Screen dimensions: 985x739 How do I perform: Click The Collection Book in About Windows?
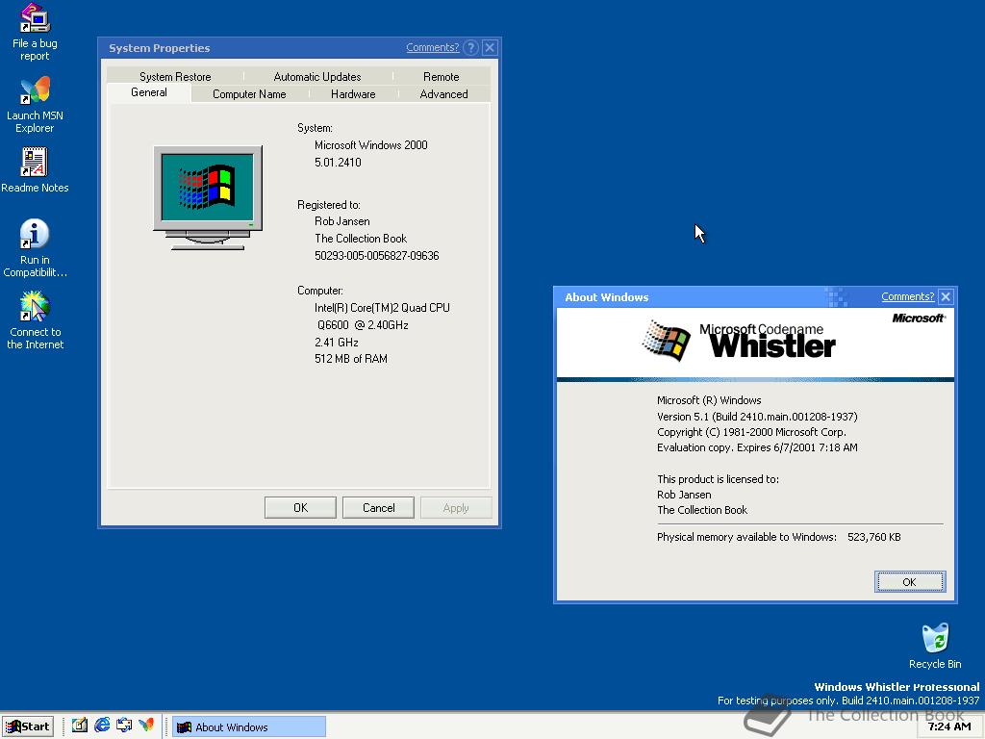click(x=702, y=510)
